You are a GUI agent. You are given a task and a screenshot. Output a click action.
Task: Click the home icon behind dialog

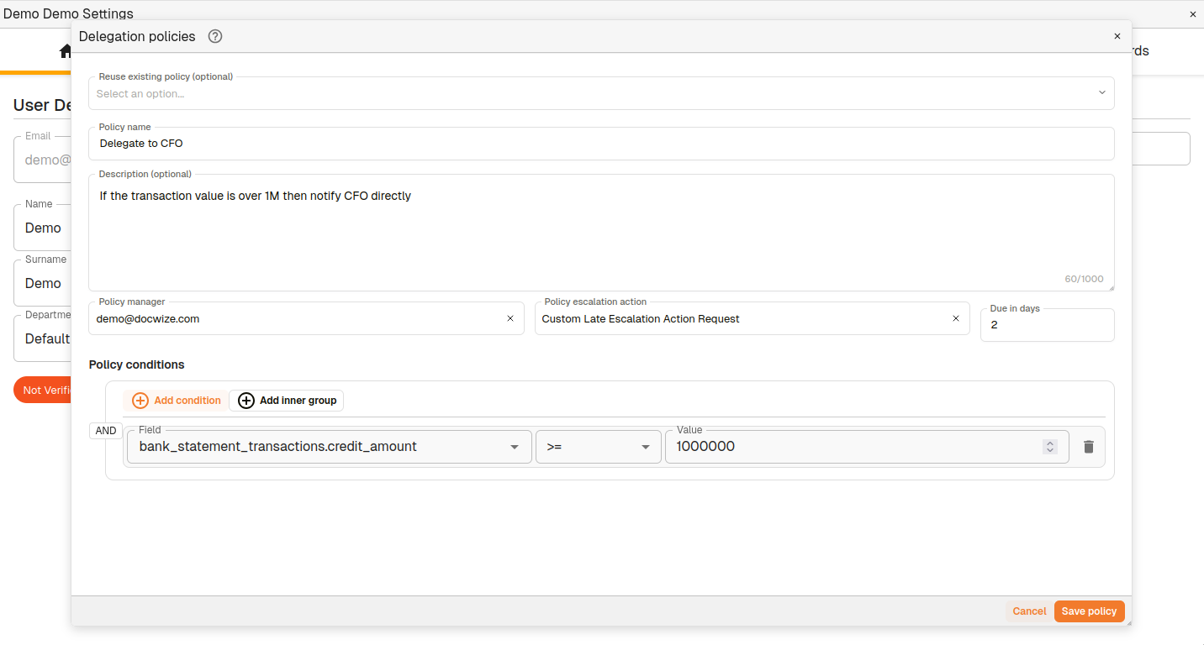(66, 51)
